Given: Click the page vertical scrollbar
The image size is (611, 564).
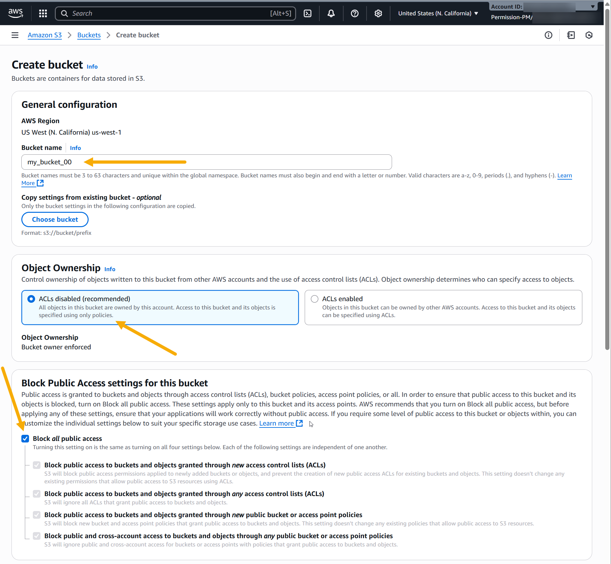Looking at the screenshot, I should 607,191.
